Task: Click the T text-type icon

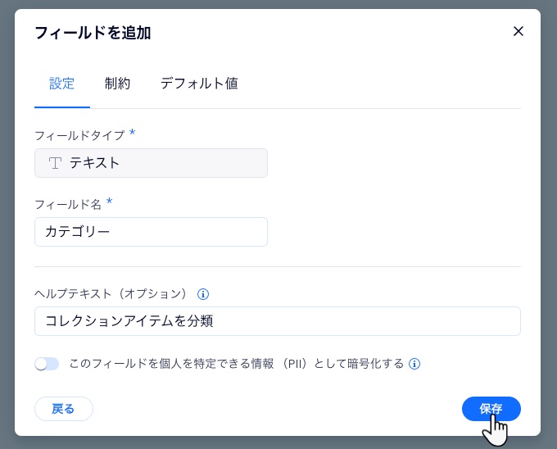Action: tap(55, 163)
